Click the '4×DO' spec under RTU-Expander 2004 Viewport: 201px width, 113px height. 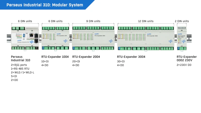coord(76,65)
